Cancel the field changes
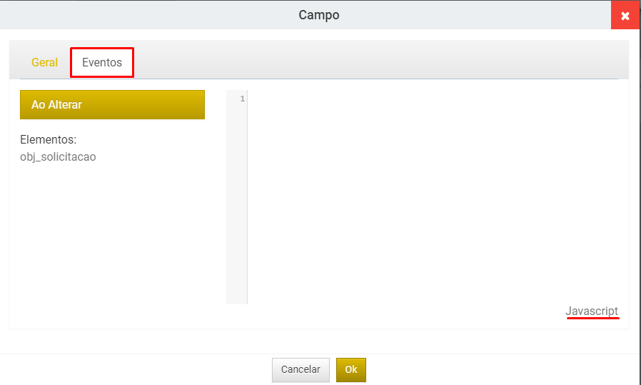 301,369
